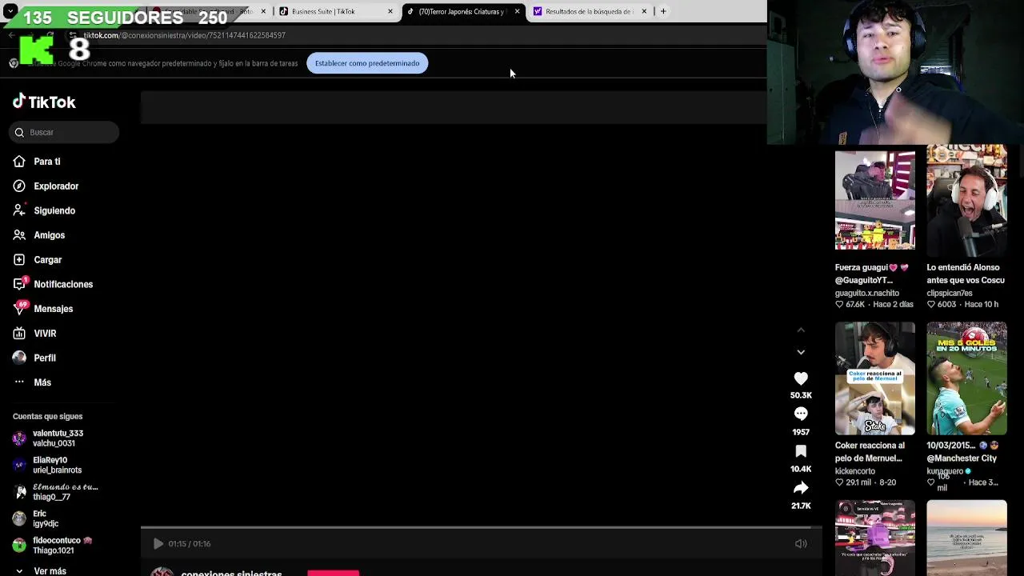This screenshot has width=1024, height=576.
Task: Open the 10/03/2015 Manchester City thumbnail
Action: [966, 378]
